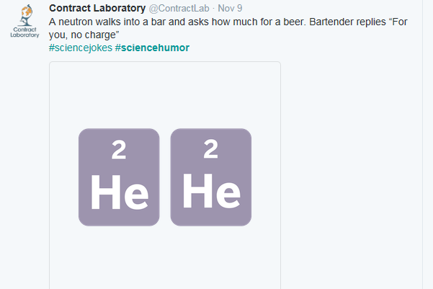Open the Nov 9 tweet timestamp
The image size is (433, 289).
(x=230, y=9)
